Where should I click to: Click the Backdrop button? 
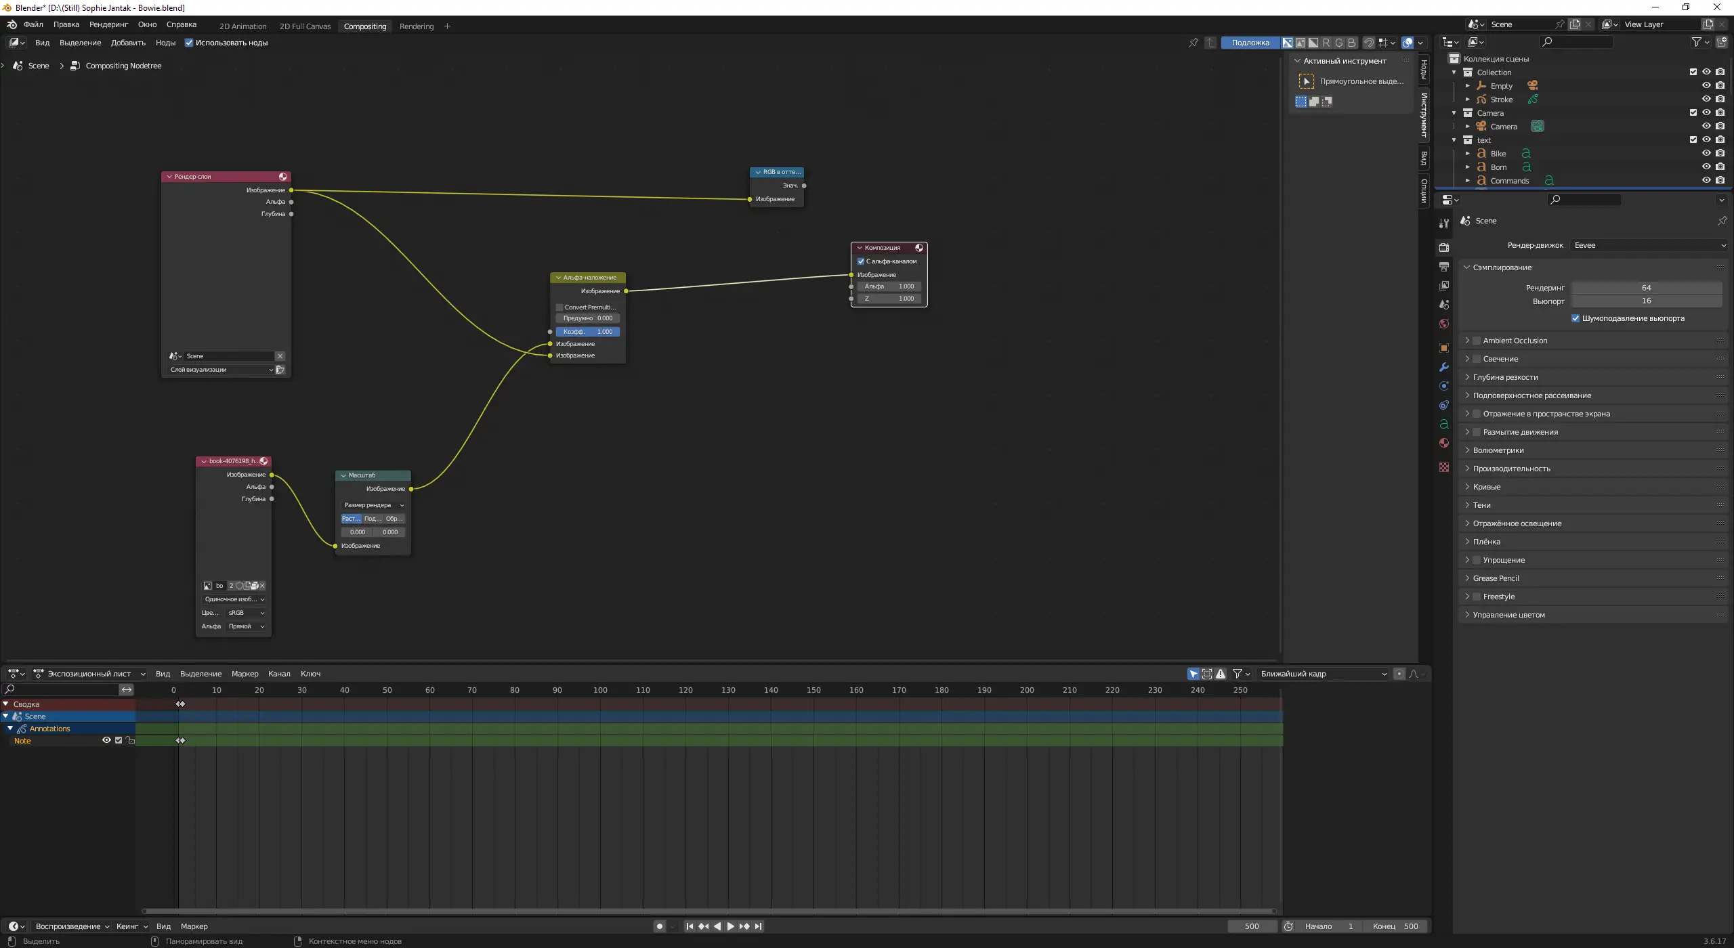click(x=1250, y=43)
